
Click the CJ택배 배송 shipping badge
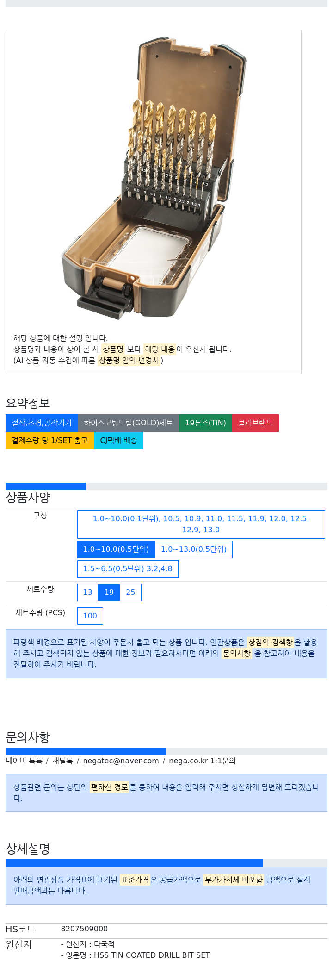tap(118, 441)
